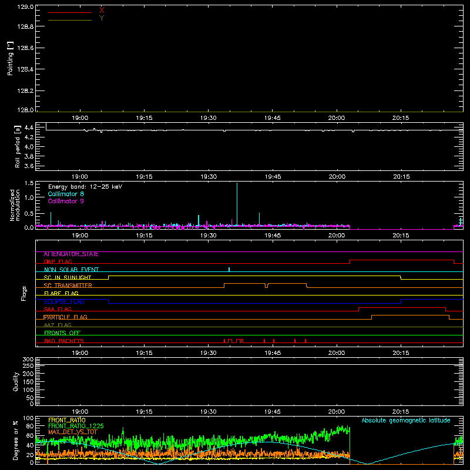The image size is (470, 470).
Task: Click the BAD_PACKETS flag label
Action: pyautogui.click(x=64, y=341)
